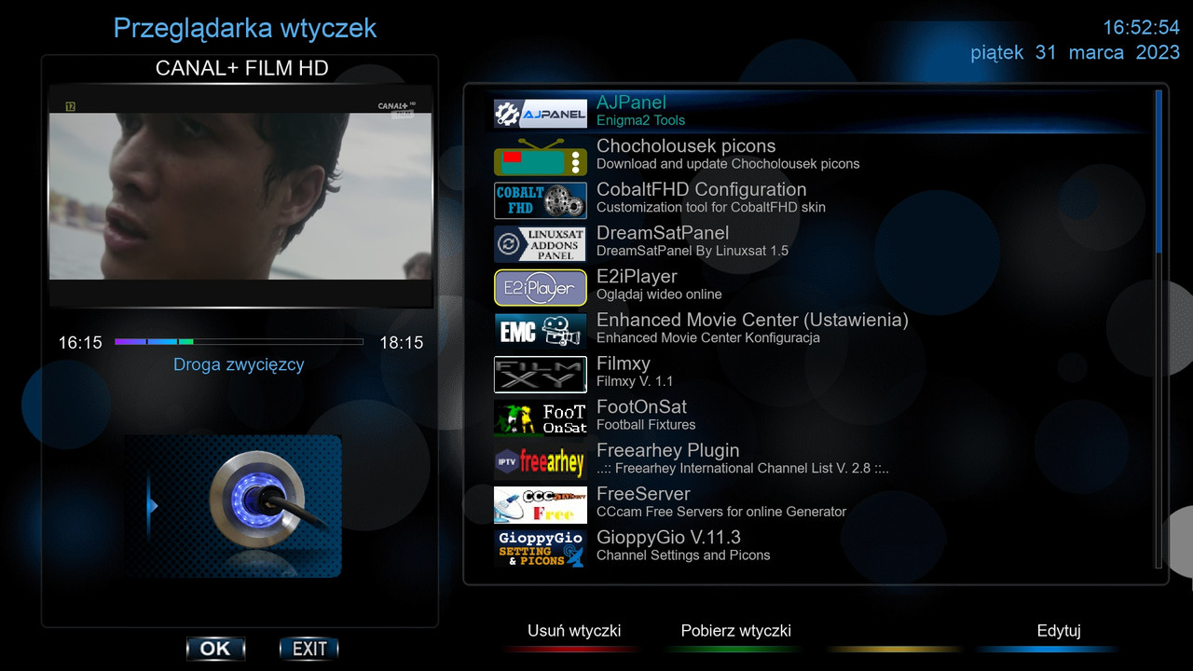The width and height of the screenshot is (1193, 671).
Task: Choose the Filmxy entry title
Action: tap(624, 363)
